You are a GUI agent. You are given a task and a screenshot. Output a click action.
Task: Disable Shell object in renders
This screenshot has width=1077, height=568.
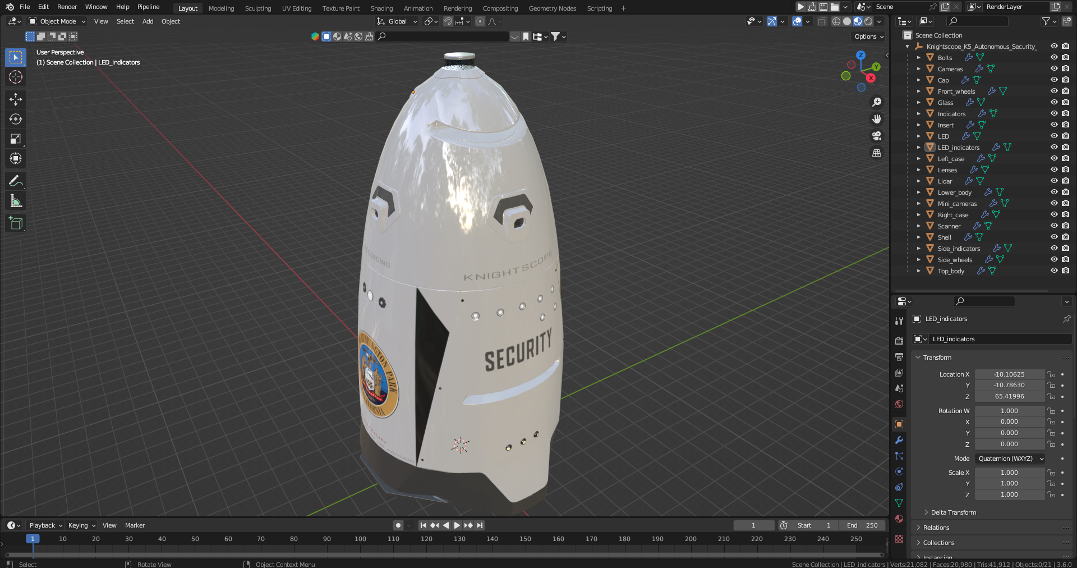tap(1066, 237)
